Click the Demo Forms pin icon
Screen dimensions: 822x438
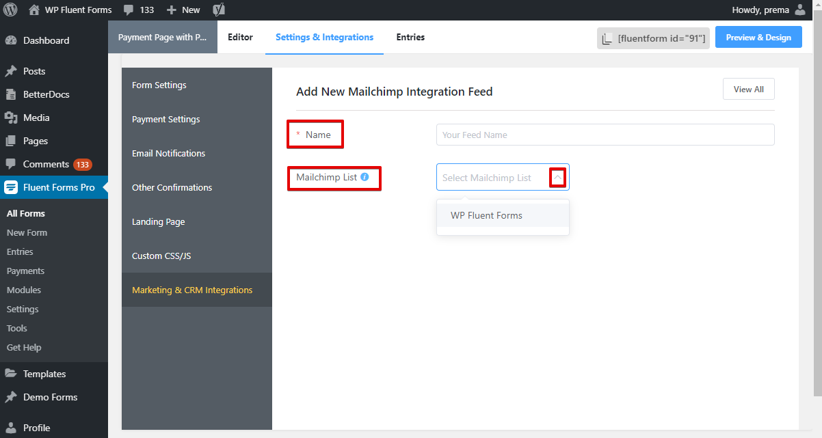11,397
